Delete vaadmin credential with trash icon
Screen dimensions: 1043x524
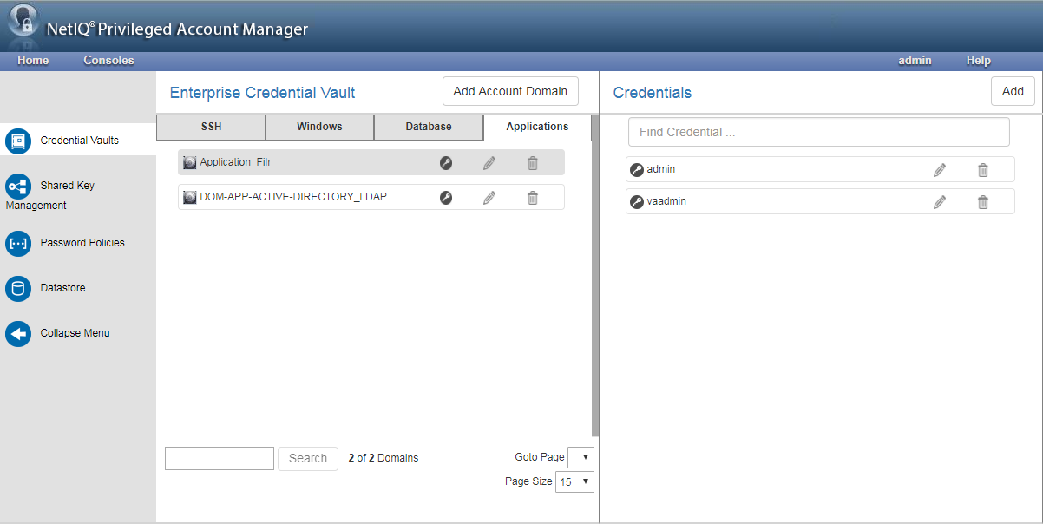tap(983, 202)
